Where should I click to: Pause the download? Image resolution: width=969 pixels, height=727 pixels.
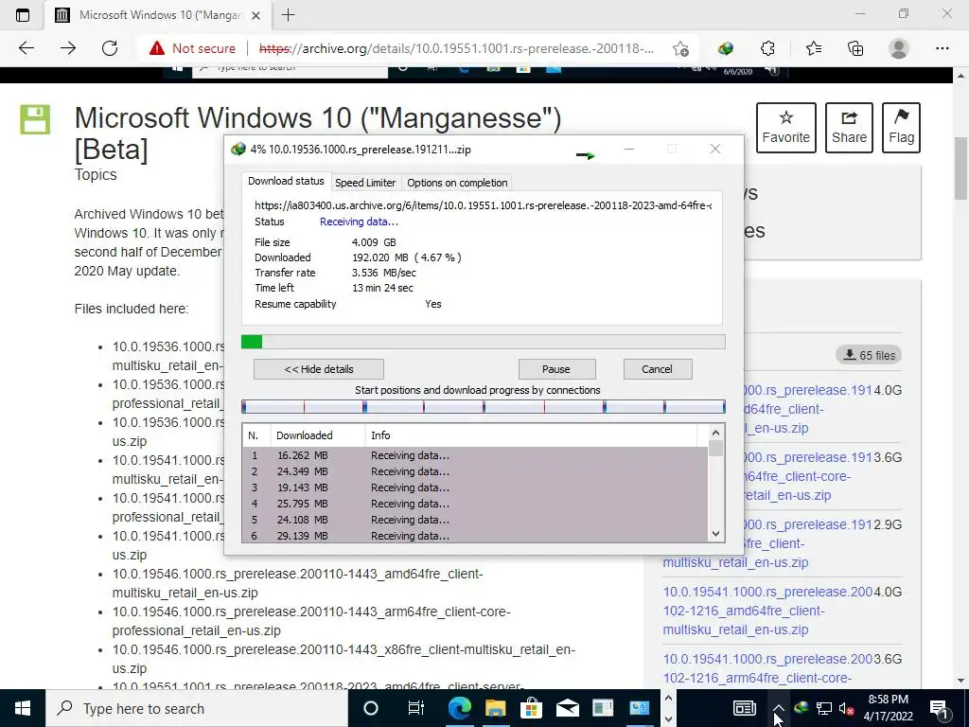556,369
